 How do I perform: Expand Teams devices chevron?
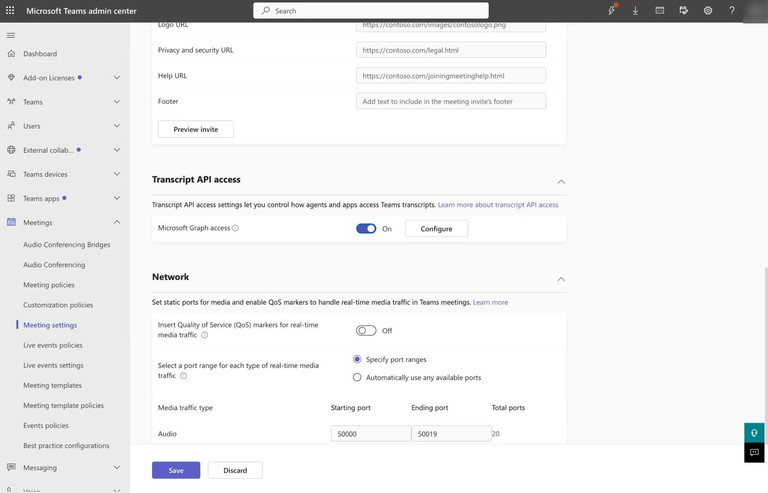117,174
